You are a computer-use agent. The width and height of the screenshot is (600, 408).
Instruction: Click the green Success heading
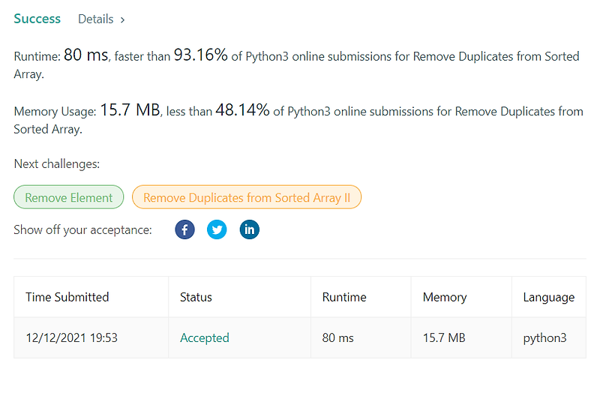[37, 19]
